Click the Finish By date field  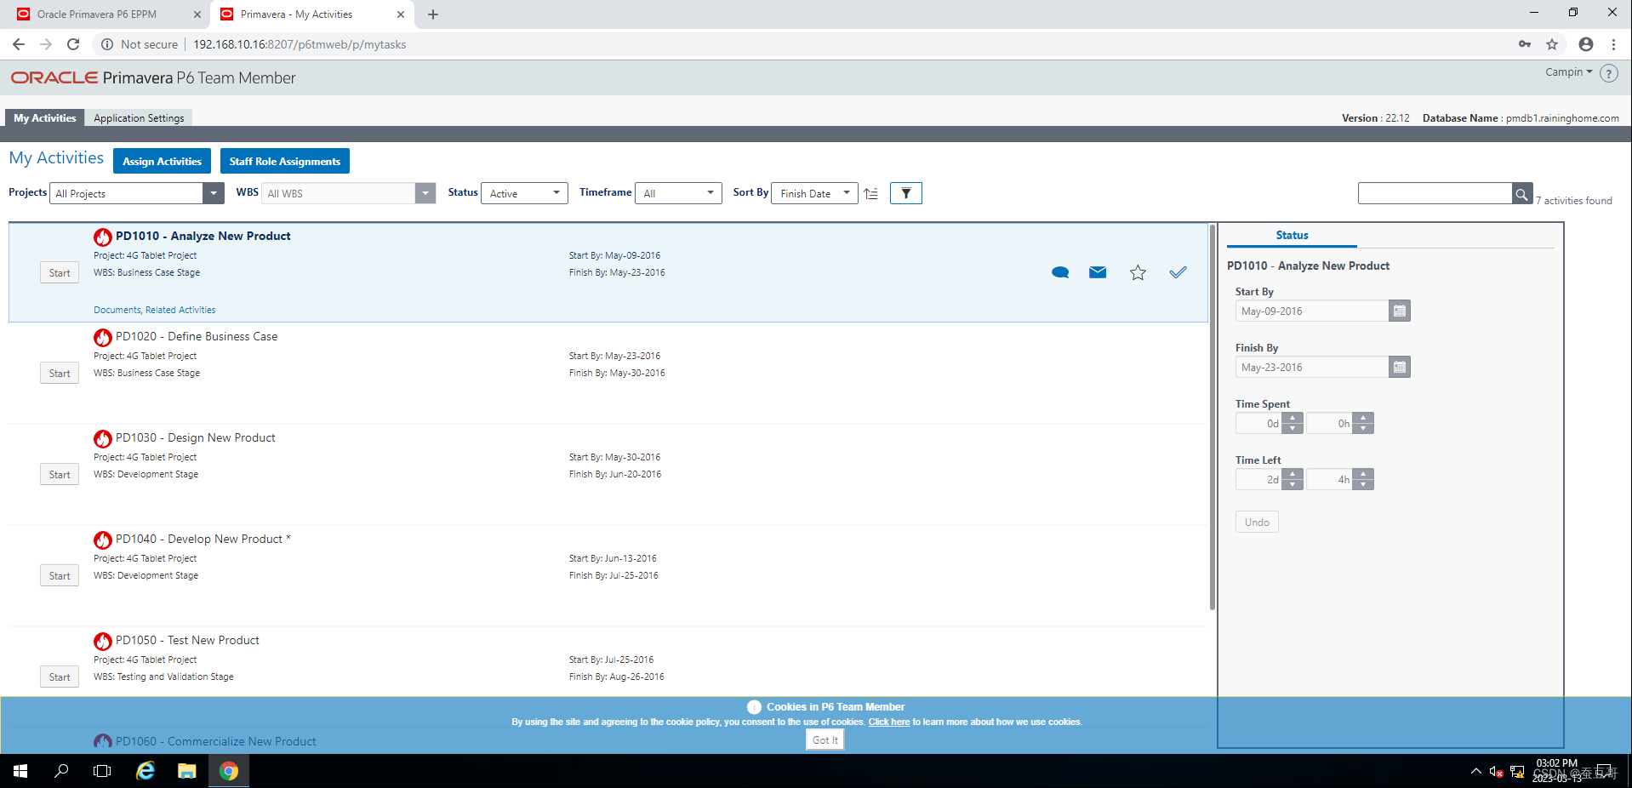(1312, 367)
